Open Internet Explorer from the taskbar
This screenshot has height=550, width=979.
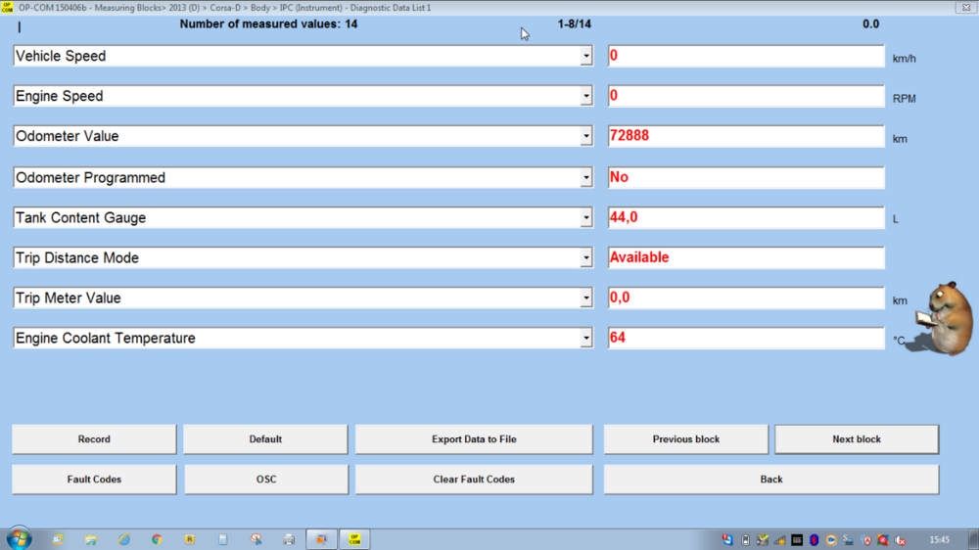(x=123, y=539)
